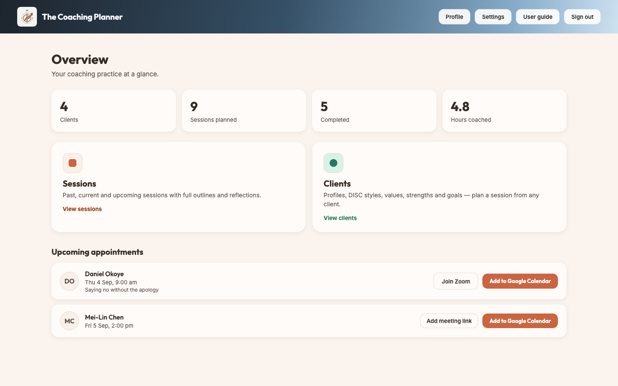Sign out of the planner

point(582,17)
